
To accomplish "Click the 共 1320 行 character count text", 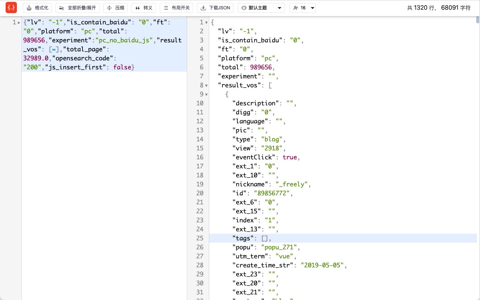I will coord(439,8).
